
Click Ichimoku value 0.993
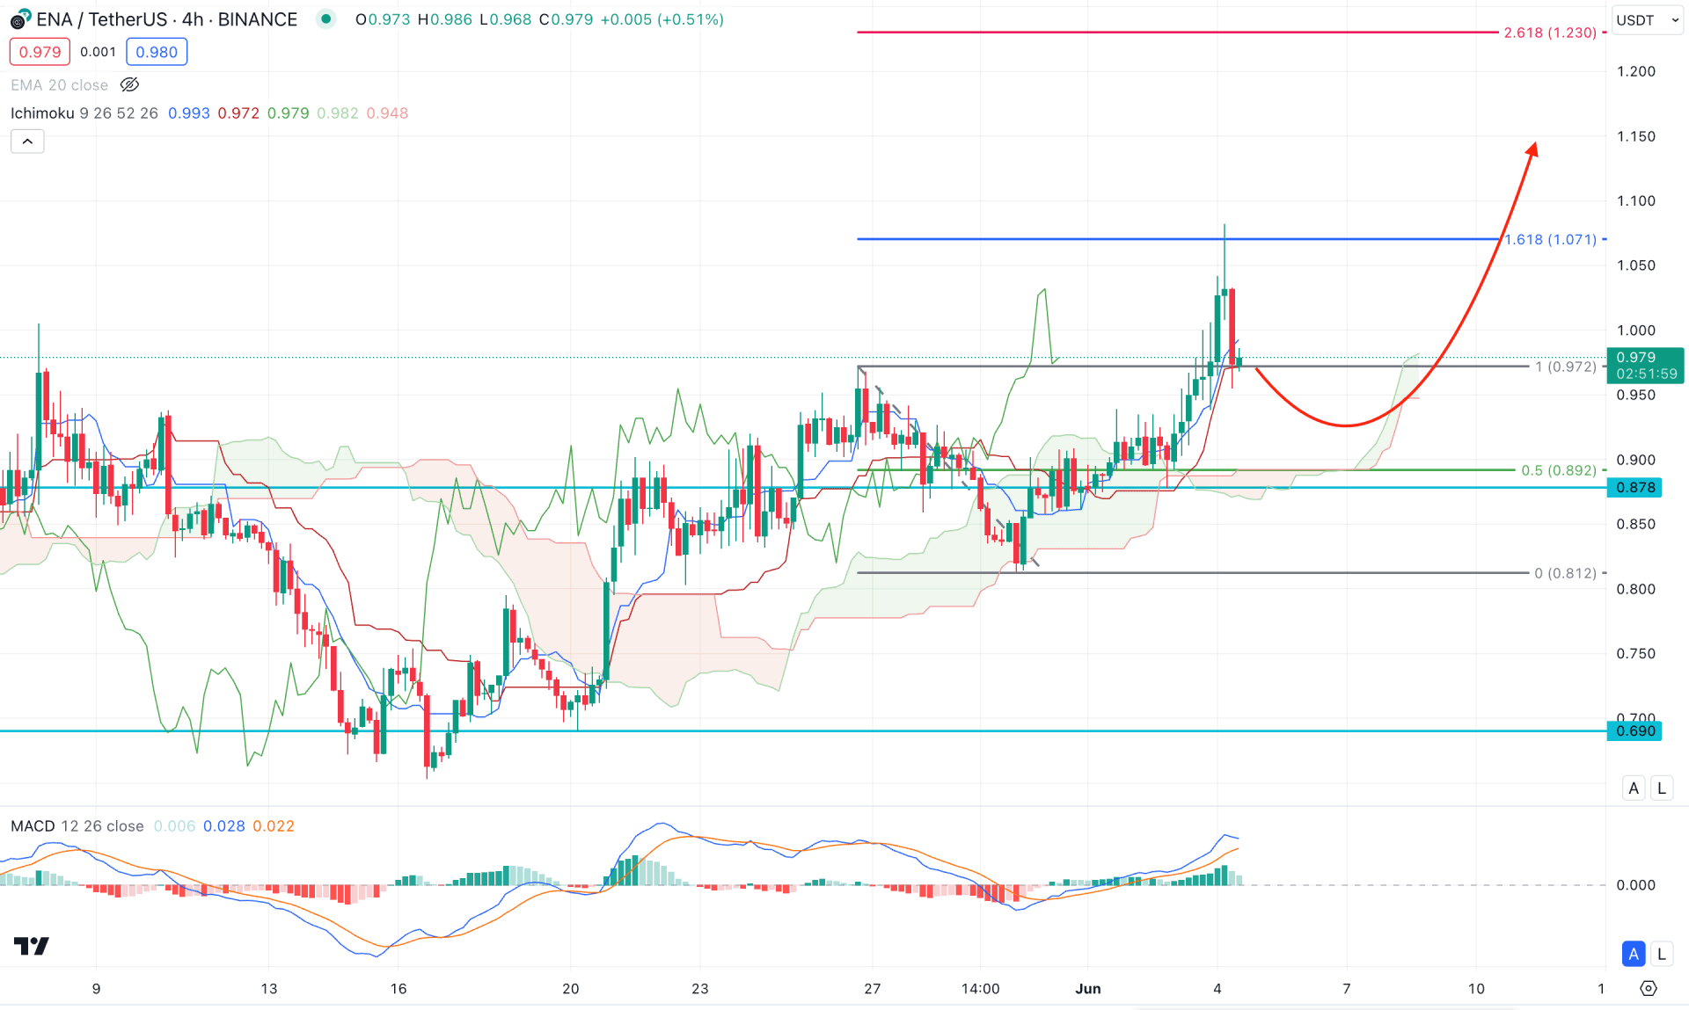(x=189, y=113)
